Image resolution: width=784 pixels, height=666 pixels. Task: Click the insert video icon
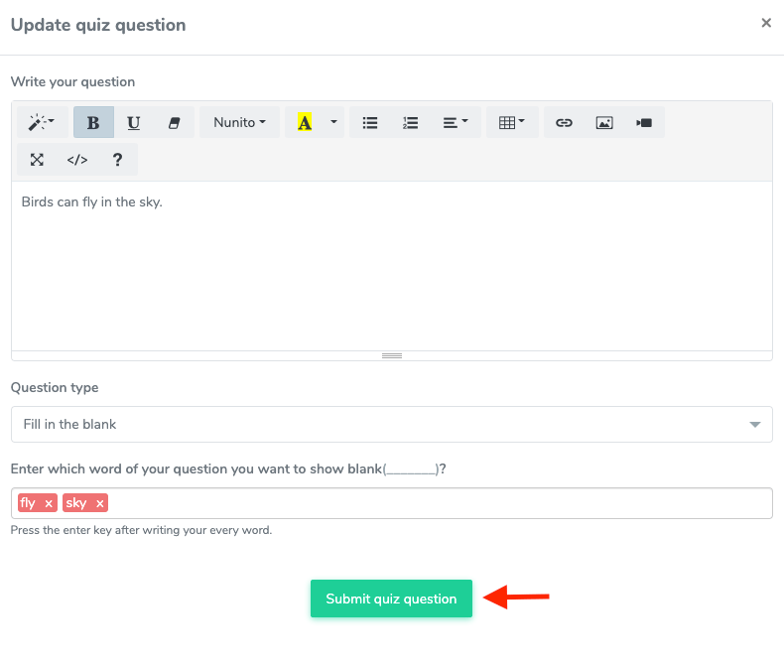pyautogui.click(x=644, y=123)
